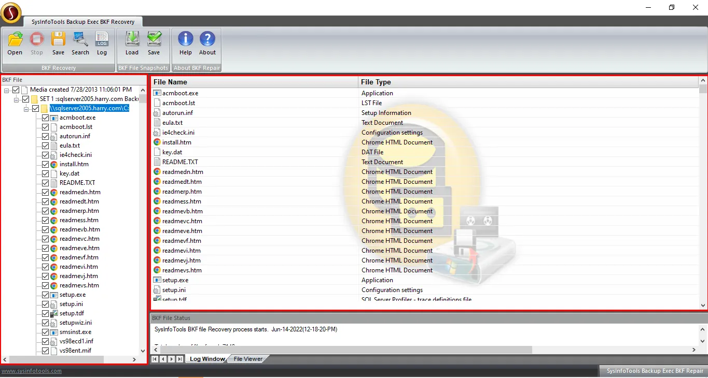This screenshot has width=708, height=378.
Task: Click the smsinst.exe icon in the tree
Action: tap(54, 332)
